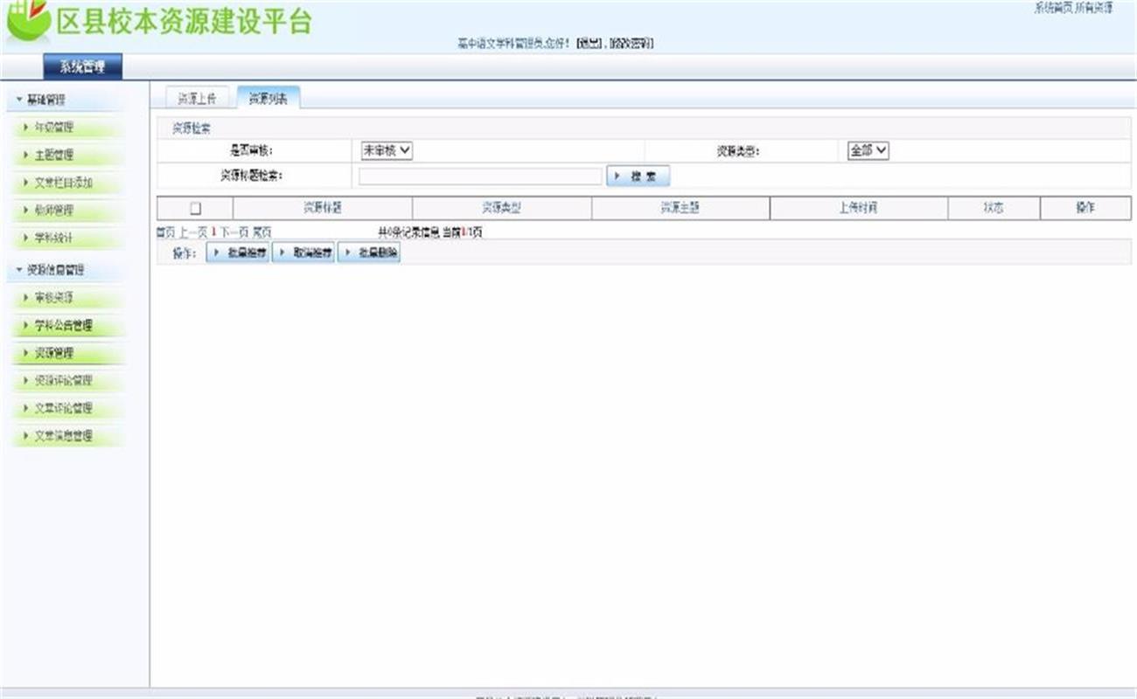Open the 资源类型 dropdown showing 全部
This screenshot has width=1137, height=699.
[868, 150]
